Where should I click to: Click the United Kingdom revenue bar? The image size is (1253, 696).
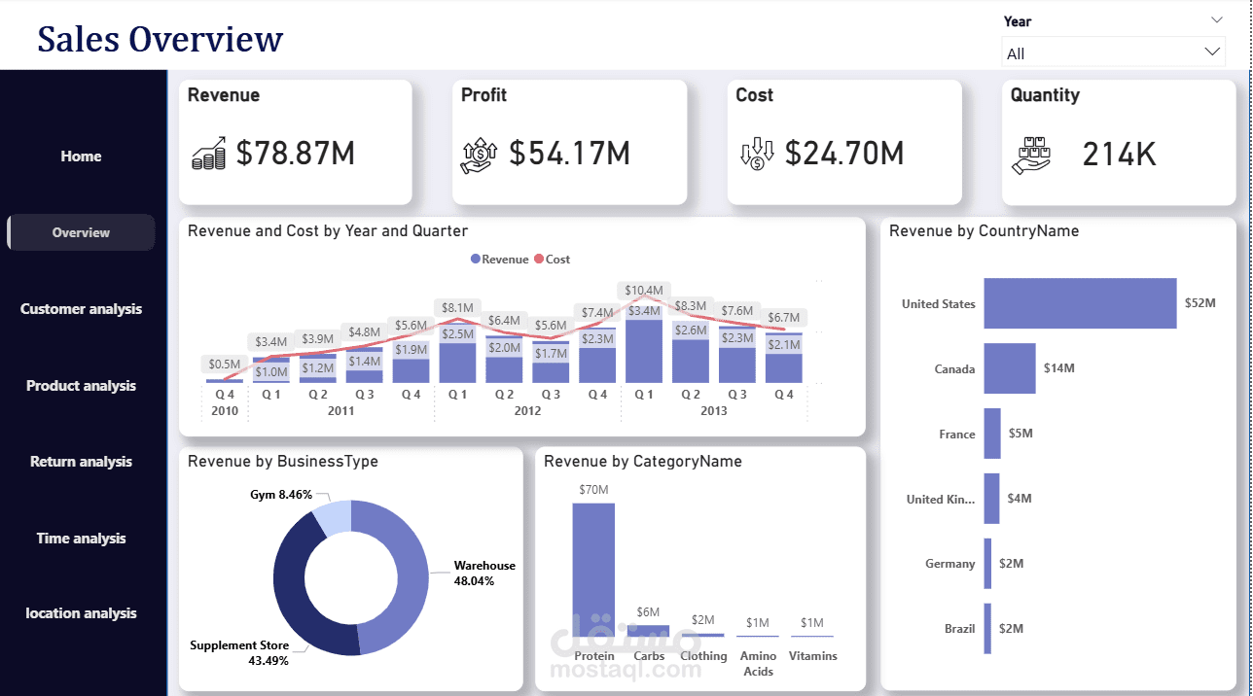tap(991, 499)
